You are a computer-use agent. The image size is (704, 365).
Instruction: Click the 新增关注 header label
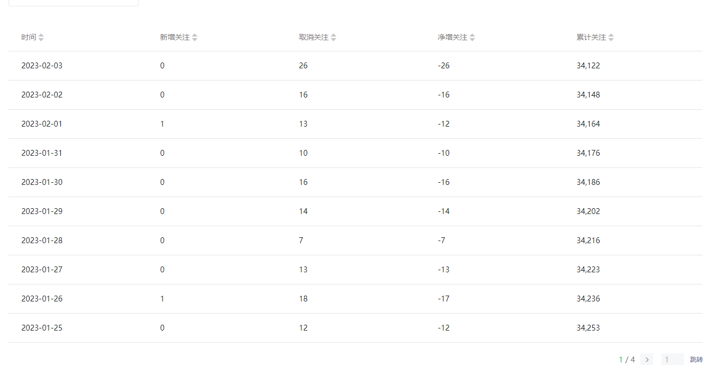pos(175,38)
